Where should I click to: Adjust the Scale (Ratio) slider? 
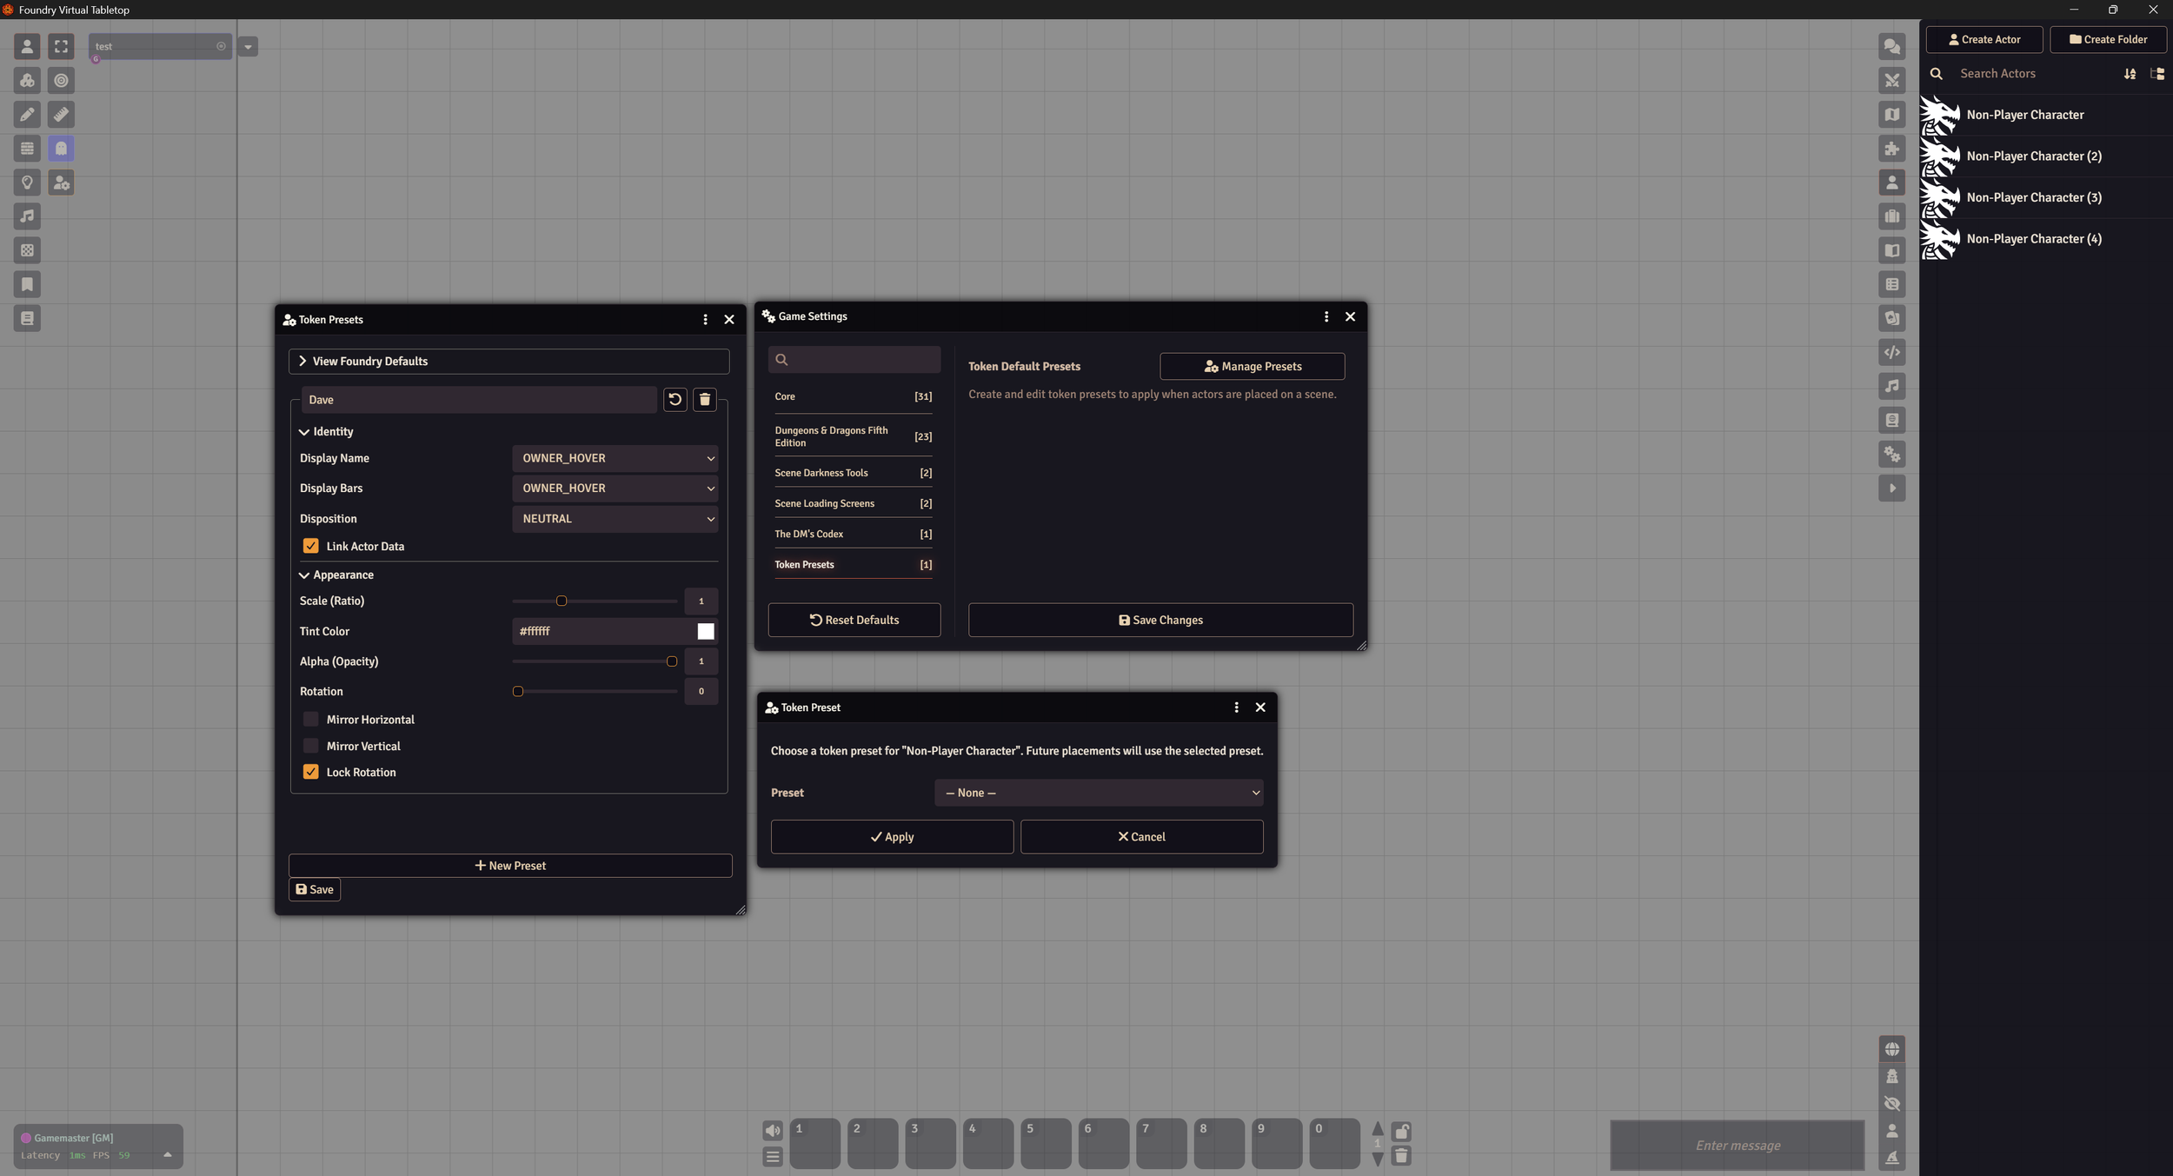pos(595,601)
